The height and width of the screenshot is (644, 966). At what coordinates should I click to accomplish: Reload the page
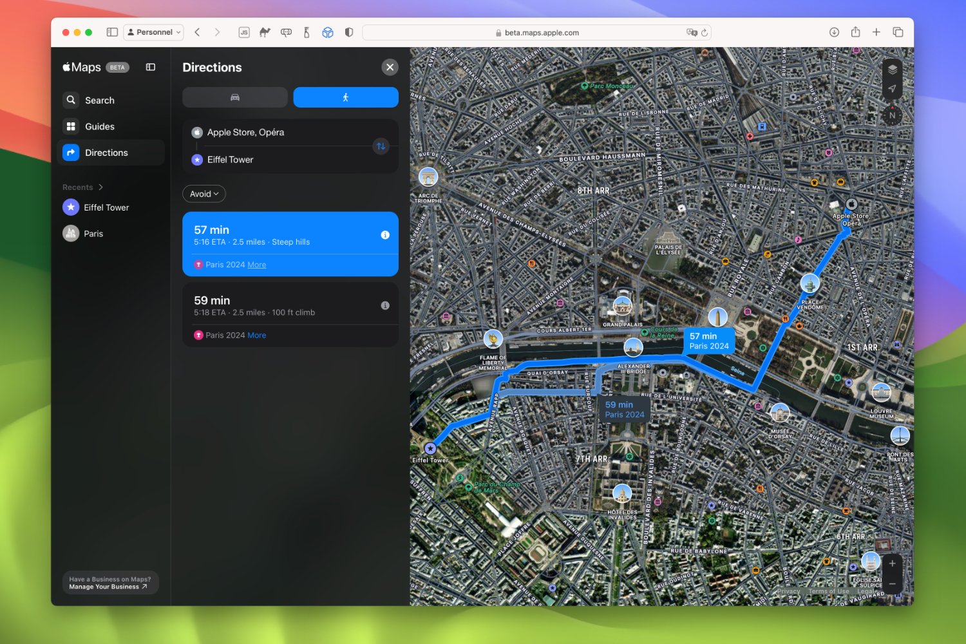pyautogui.click(x=705, y=32)
